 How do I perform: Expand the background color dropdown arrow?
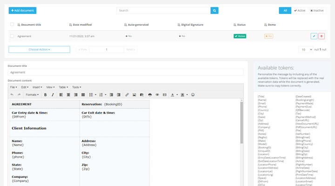click(187, 94)
